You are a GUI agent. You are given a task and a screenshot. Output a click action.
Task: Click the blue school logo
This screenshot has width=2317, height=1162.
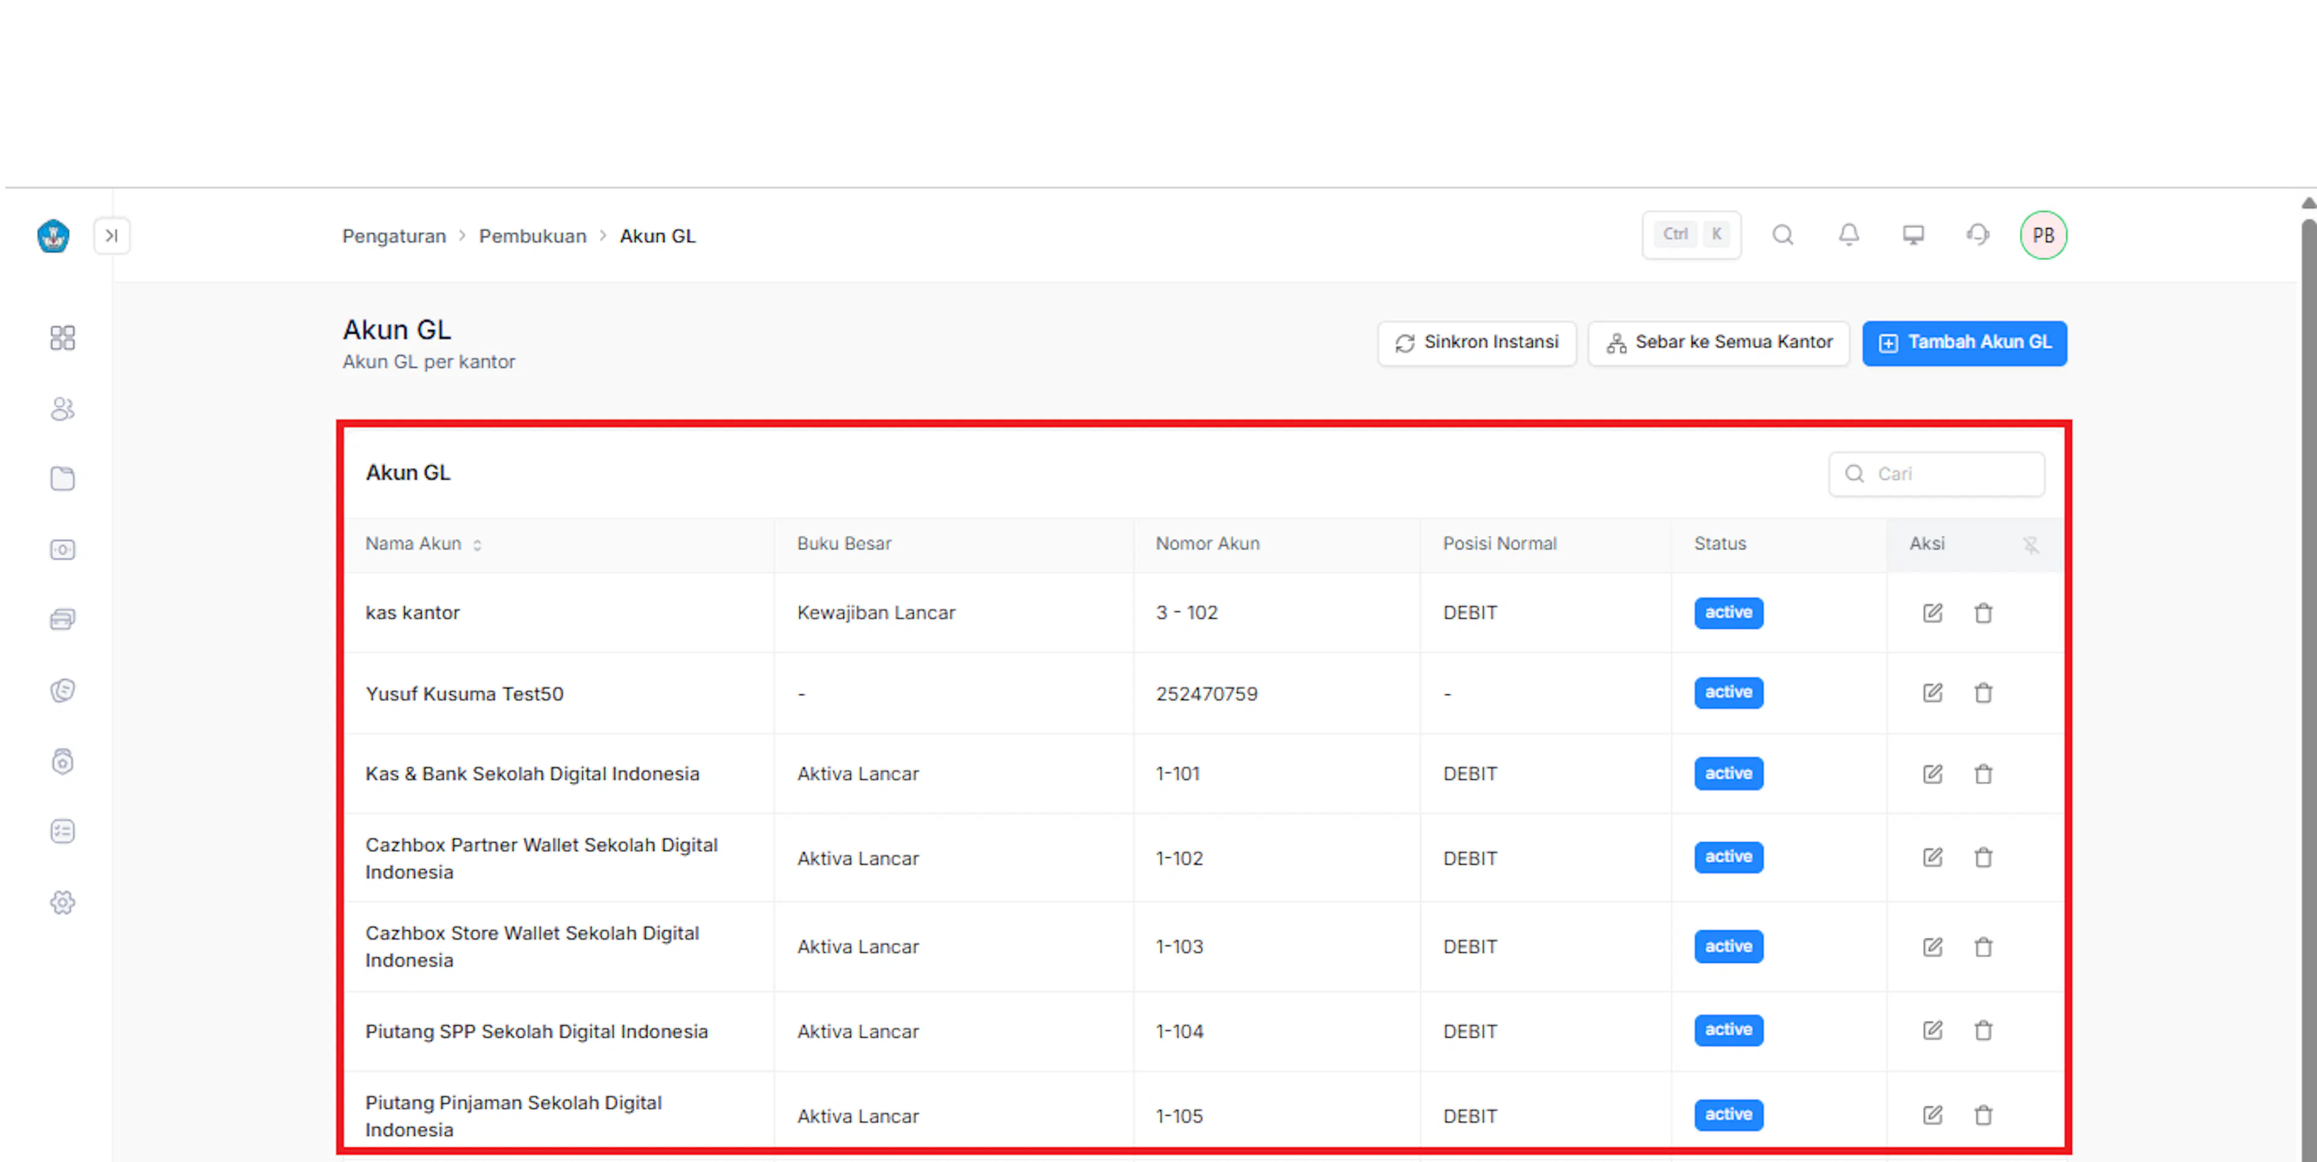tap(53, 236)
